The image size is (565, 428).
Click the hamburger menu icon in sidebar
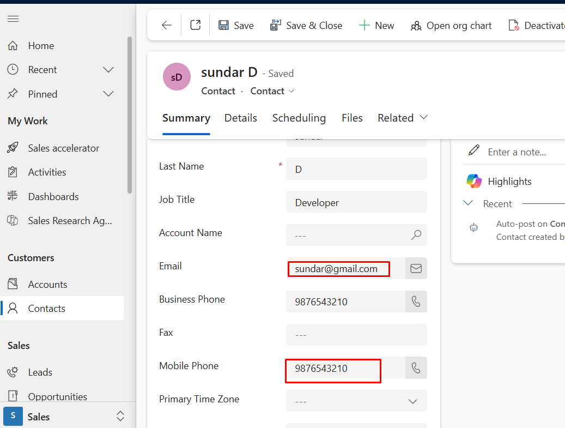(x=13, y=19)
